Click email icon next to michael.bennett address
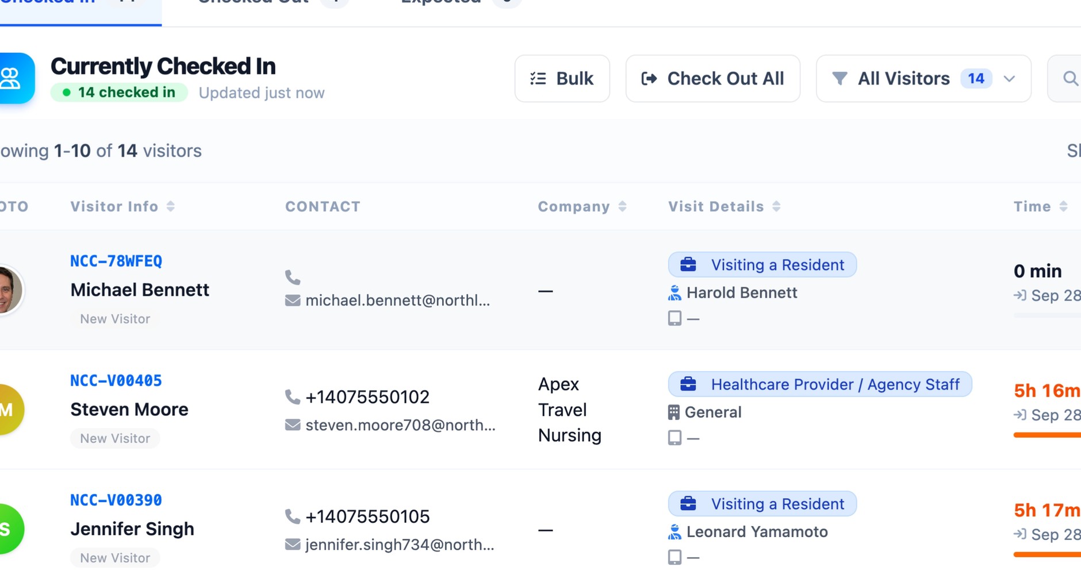The height and width of the screenshot is (571, 1081). tap(293, 300)
